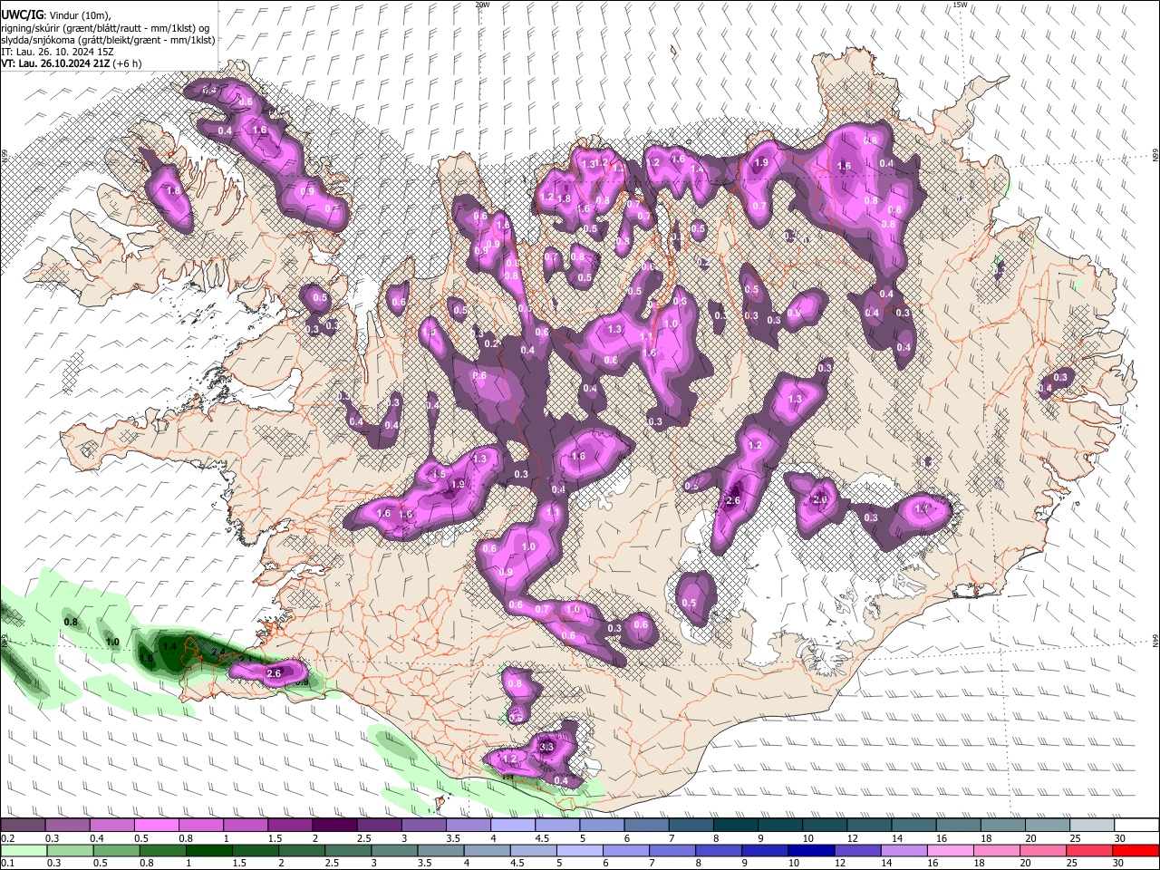Pick the upper-row 0.5 bright pink swatch

pyautogui.click(x=156, y=826)
